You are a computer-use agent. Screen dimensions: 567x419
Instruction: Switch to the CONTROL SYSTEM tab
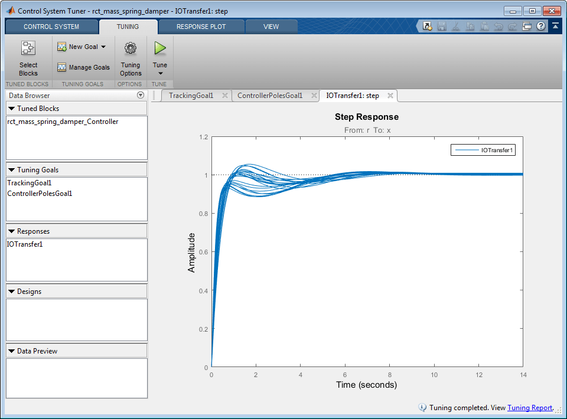pyautogui.click(x=51, y=27)
